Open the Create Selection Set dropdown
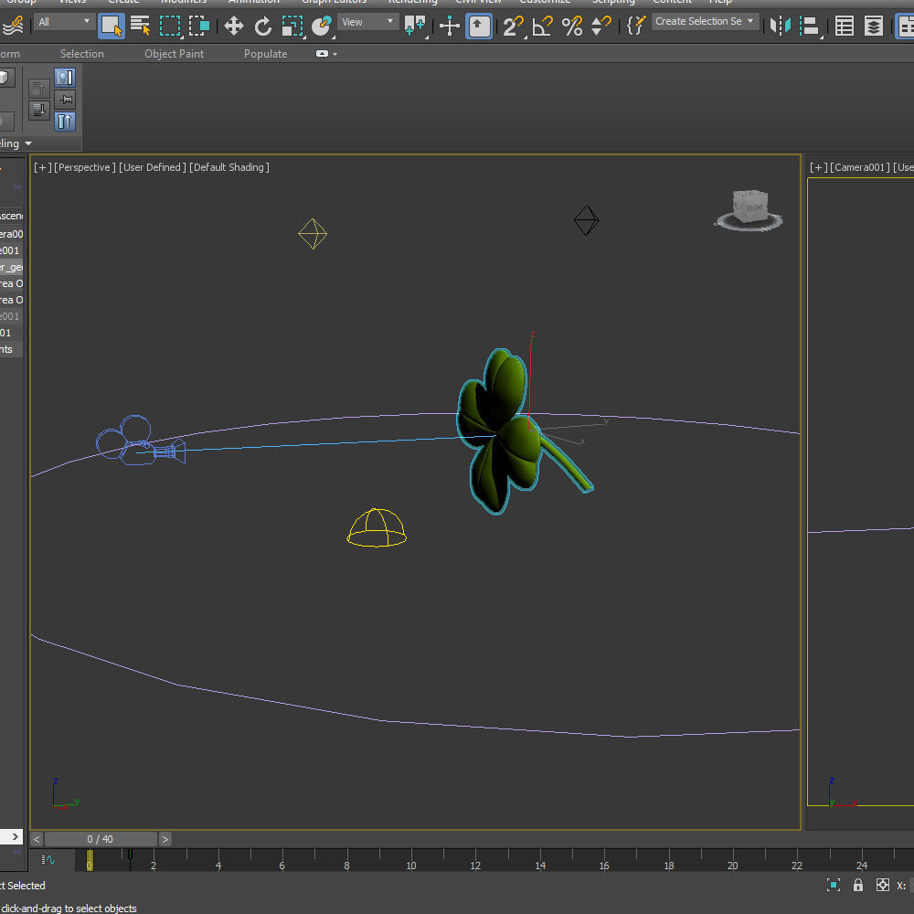This screenshot has width=914, height=914. tap(705, 21)
